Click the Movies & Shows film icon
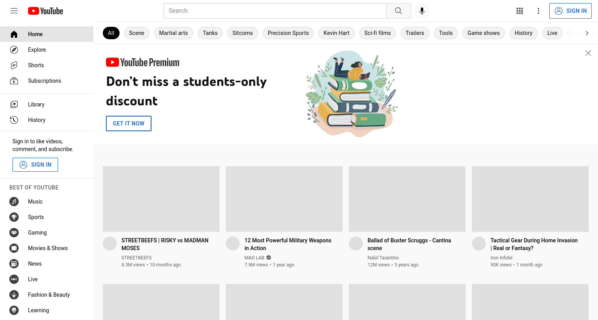The image size is (598, 320). [14, 248]
